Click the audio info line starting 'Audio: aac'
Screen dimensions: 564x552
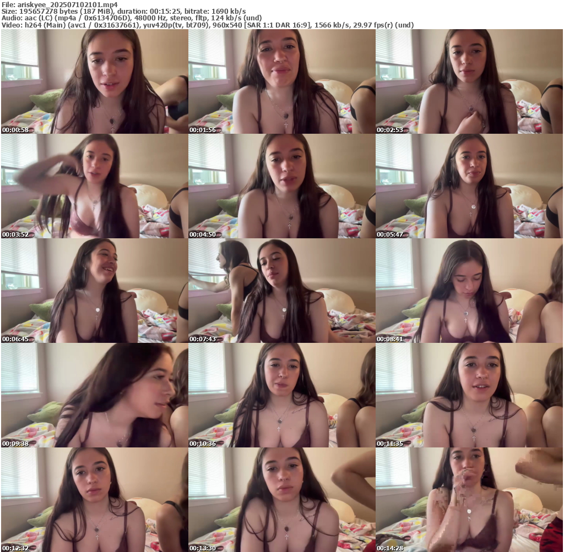click(132, 18)
